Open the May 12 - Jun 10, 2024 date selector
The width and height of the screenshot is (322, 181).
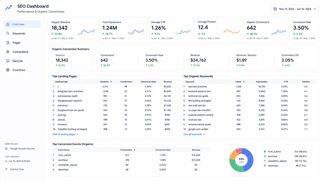click(x=295, y=9)
